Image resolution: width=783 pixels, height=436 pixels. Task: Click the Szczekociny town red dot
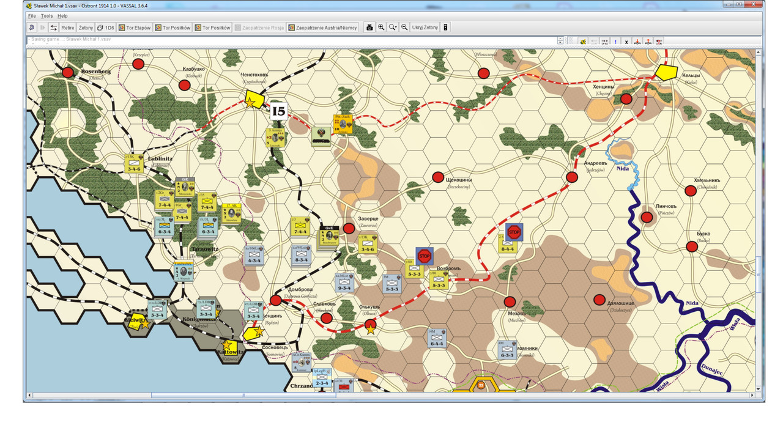[438, 177]
